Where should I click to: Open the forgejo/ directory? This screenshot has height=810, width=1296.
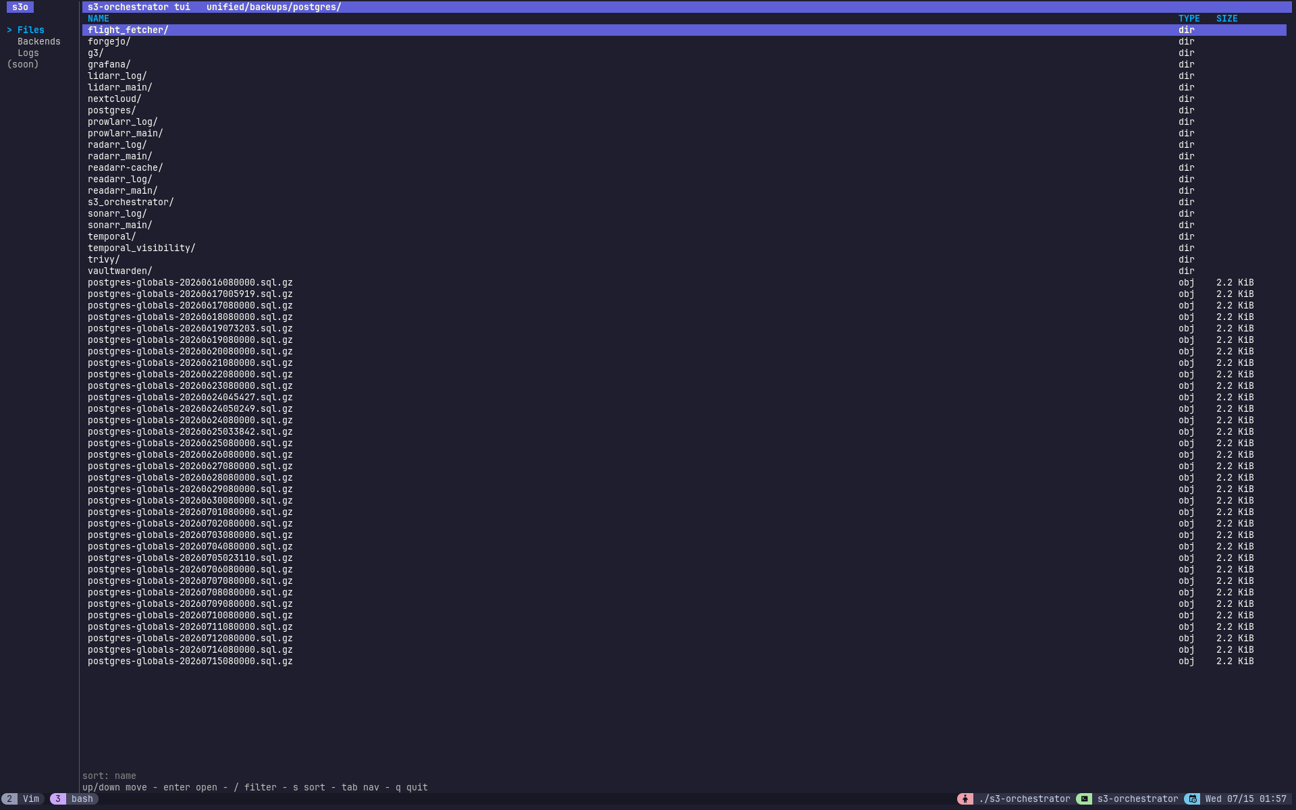684,41
